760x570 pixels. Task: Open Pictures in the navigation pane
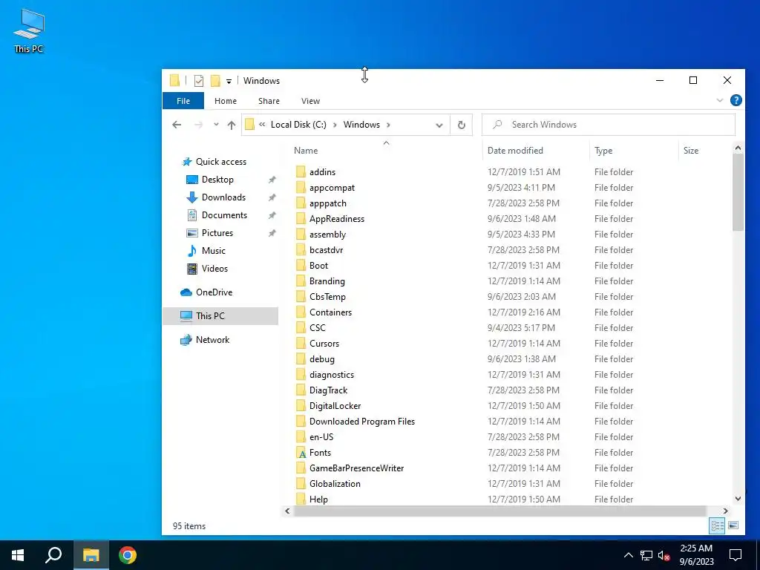217,233
